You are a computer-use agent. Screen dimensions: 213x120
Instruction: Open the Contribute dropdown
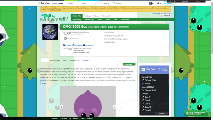point(165,16)
